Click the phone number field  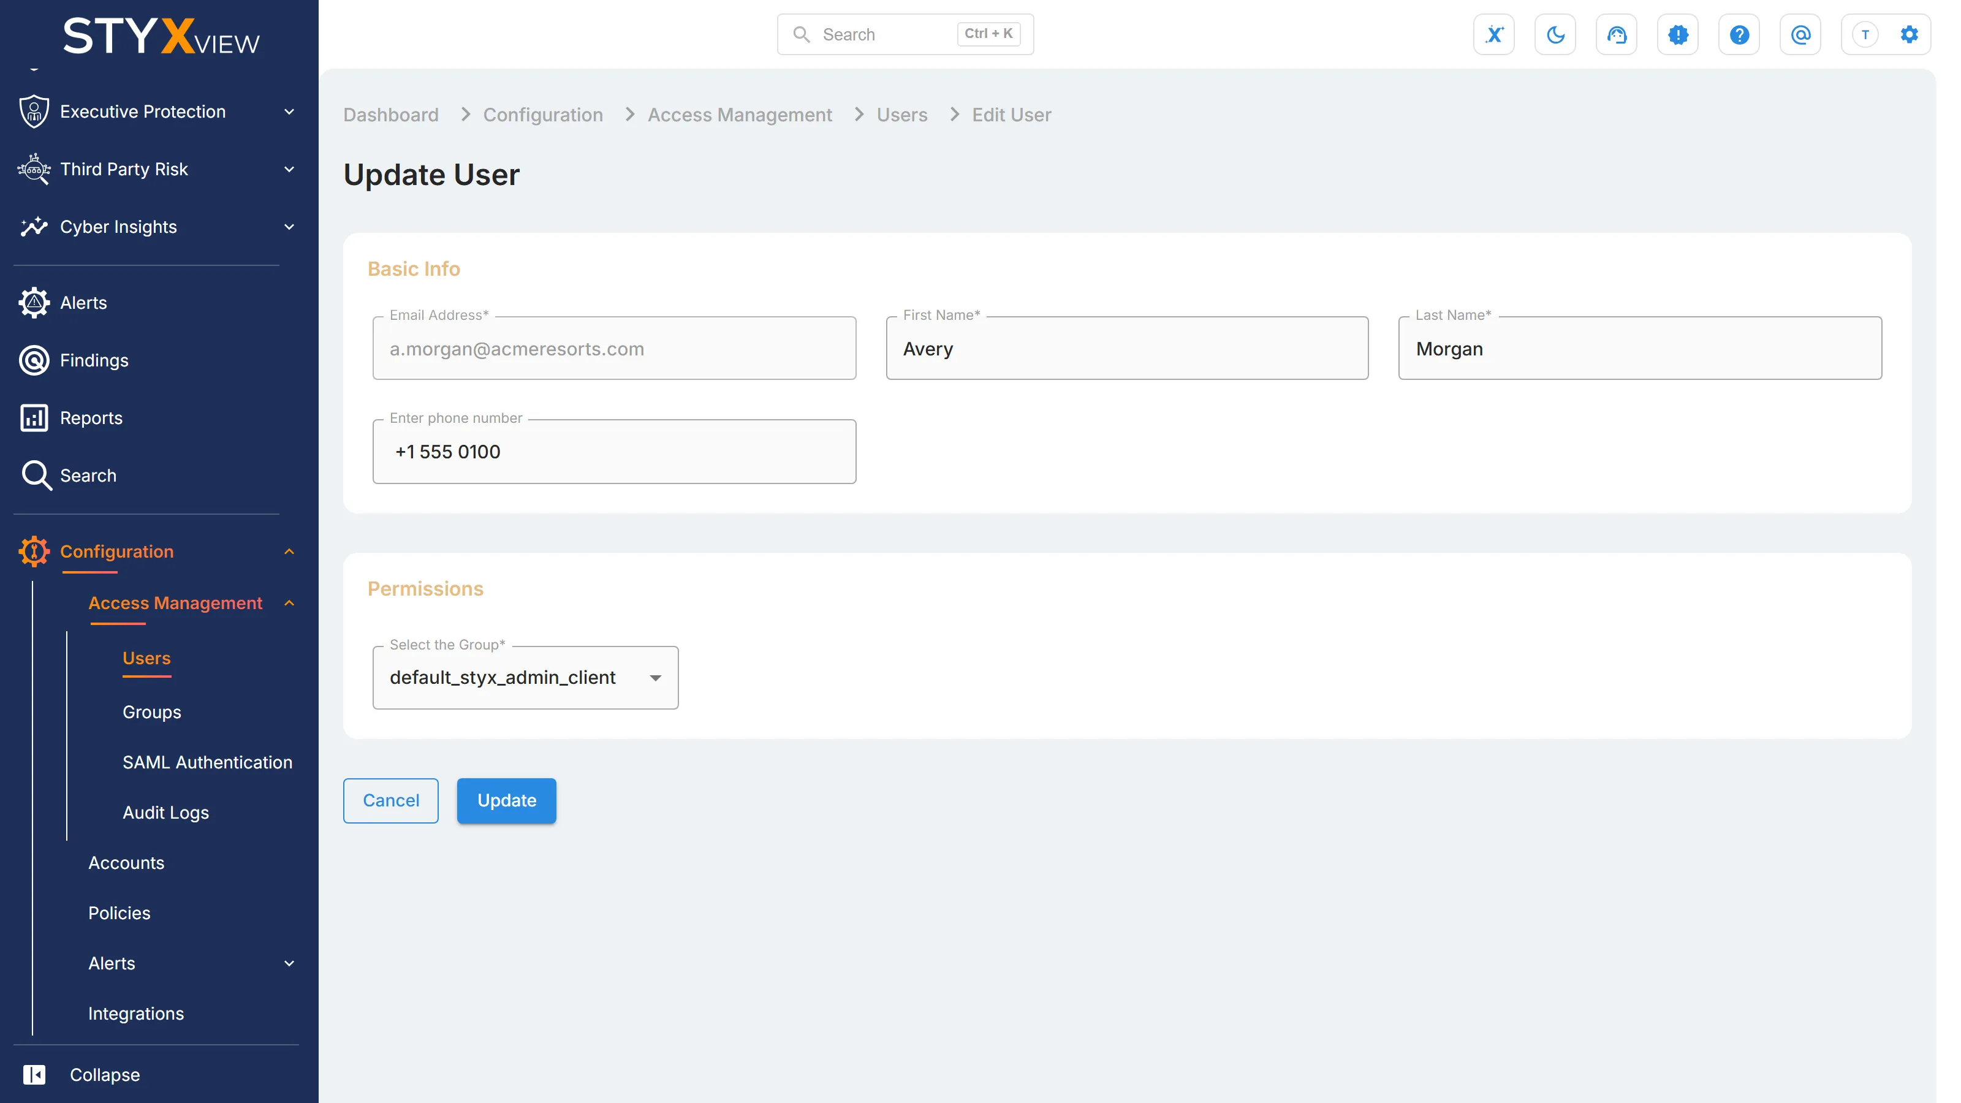614,452
